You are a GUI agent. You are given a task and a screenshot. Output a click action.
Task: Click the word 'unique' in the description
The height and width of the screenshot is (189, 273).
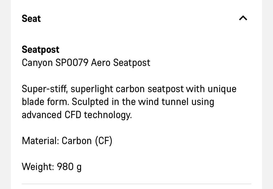click(x=222, y=89)
